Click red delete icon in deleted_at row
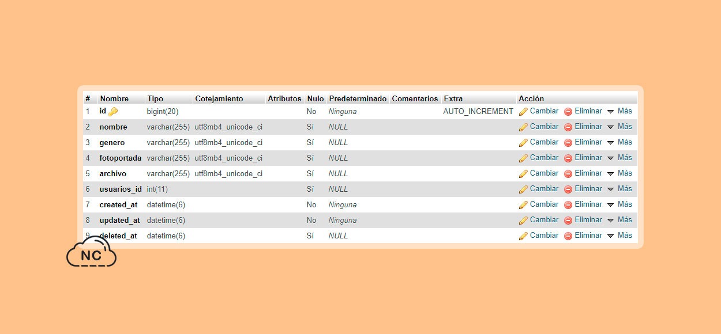721x334 pixels. tap(568, 236)
